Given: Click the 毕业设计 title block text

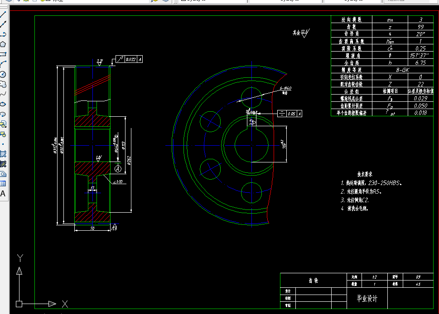Looking at the screenshot, I should (x=367, y=299).
